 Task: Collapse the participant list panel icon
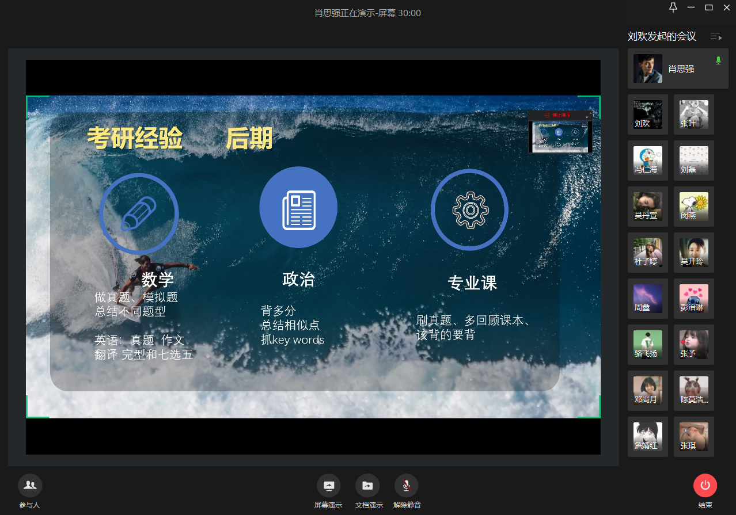tap(716, 37)
